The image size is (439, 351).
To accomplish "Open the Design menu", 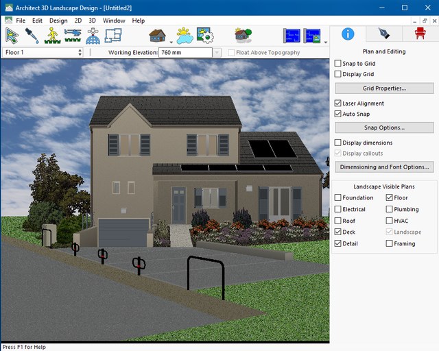I will pos(58,21).
